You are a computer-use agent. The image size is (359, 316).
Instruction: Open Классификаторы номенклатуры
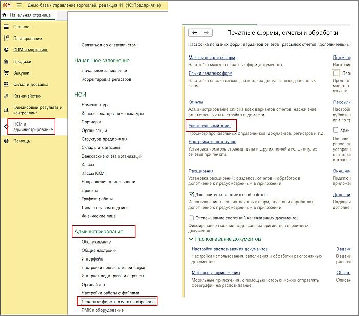point(112,113)
